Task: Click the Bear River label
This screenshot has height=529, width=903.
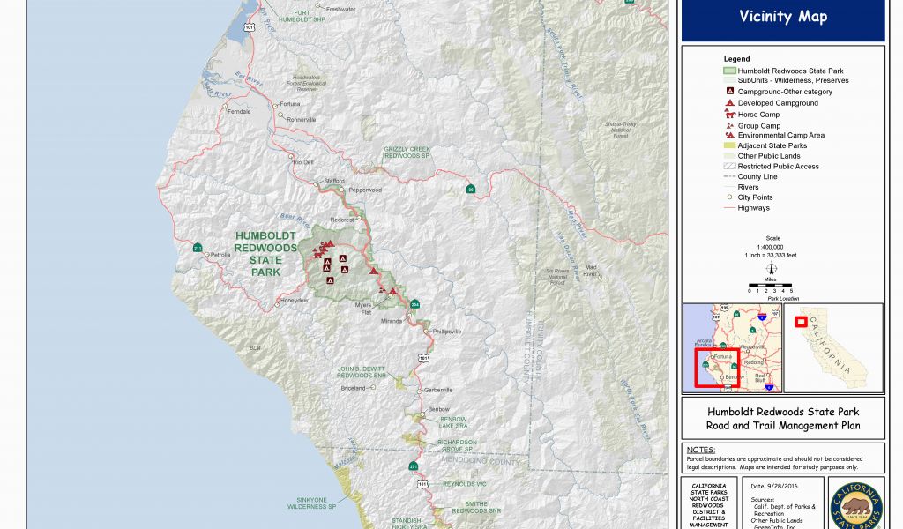Action: [x=295, y=220]
